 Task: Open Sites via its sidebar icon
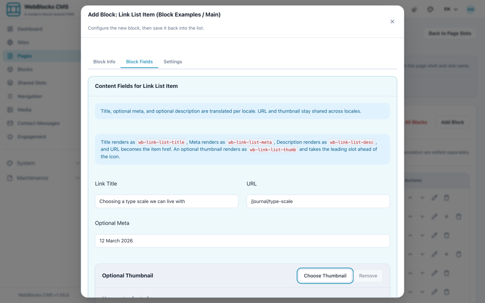(x=10, y=42)
